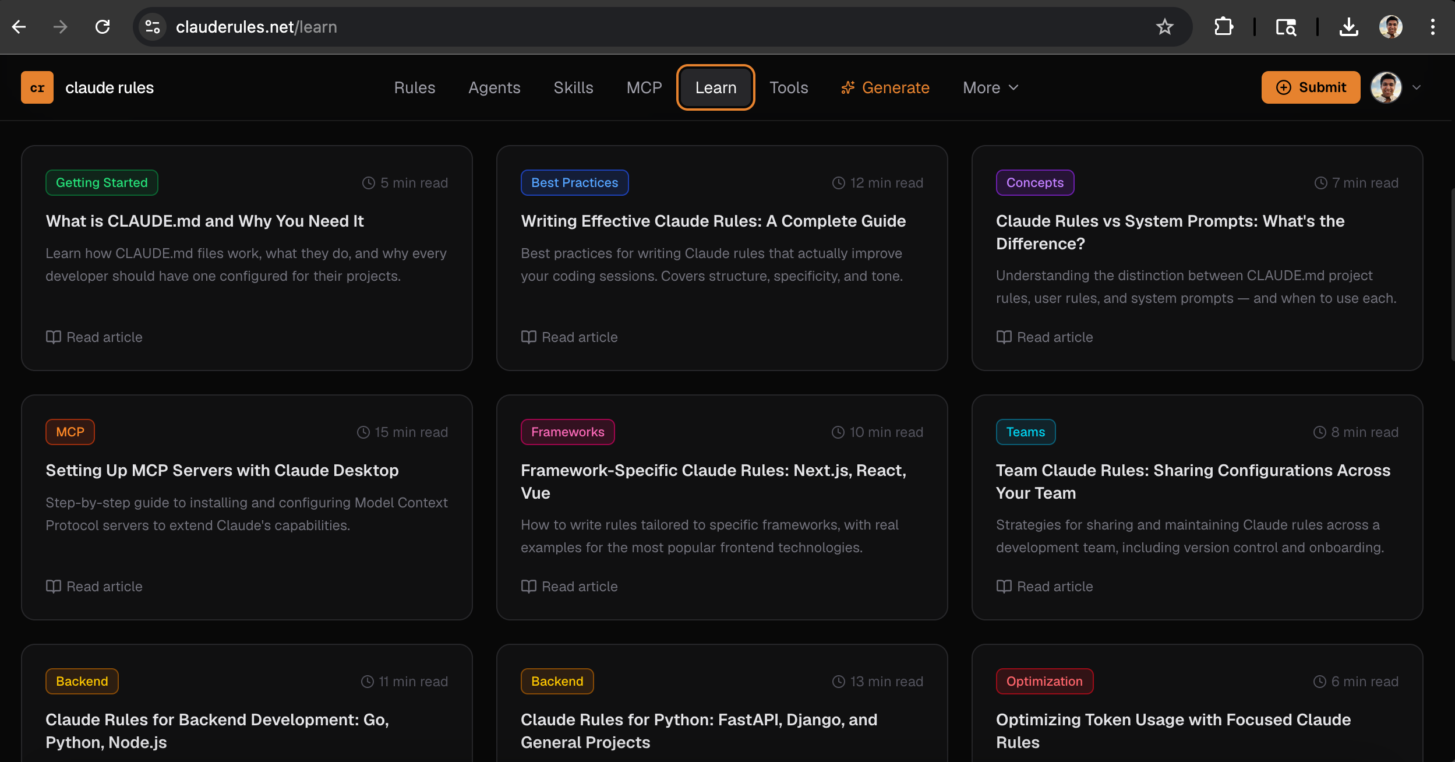Expand the More dropdown menu
The height and width of the screenshot is (762, 1455).
tap(990, 87)
